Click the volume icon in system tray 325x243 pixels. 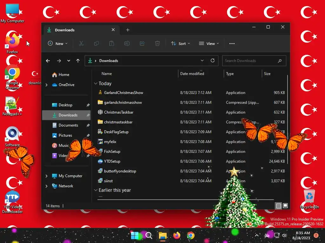click(x=284, y=235)
